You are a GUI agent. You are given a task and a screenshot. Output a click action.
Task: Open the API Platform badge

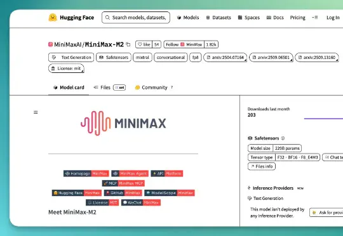pyautogui.click(x=167, y=173)
